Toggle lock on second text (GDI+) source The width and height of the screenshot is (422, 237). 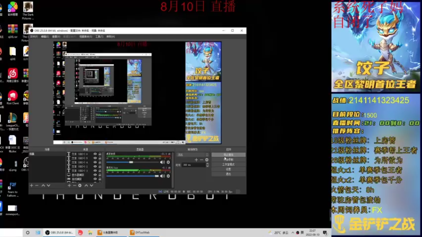[x=100, y=159]
